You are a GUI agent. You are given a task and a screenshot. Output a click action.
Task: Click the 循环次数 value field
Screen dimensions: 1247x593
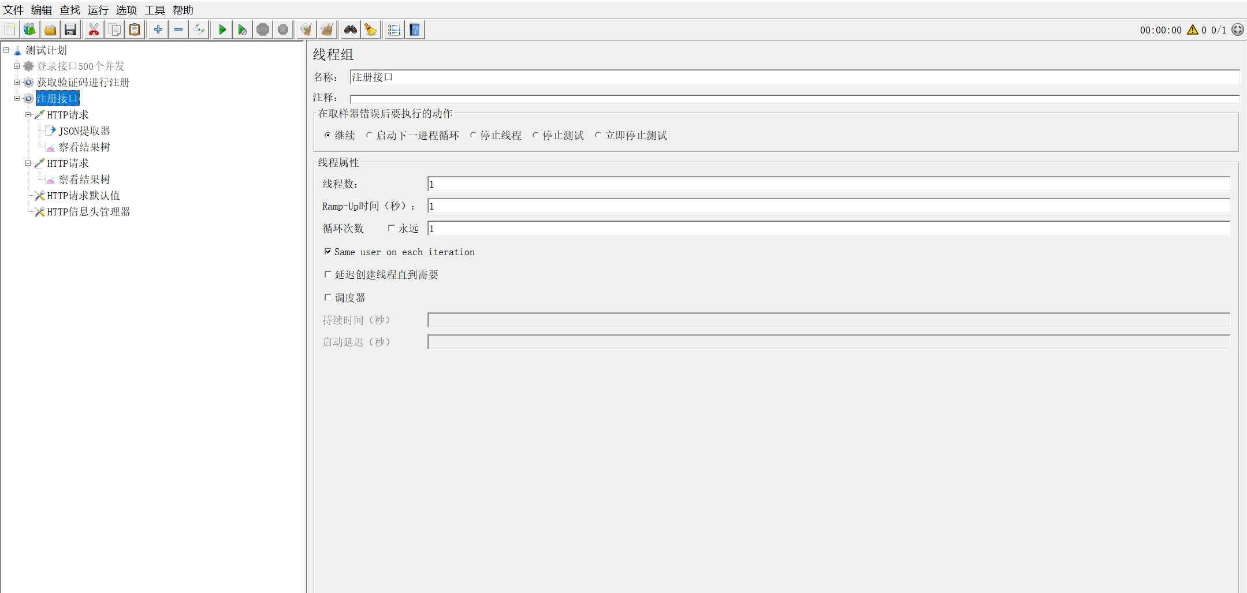pyautogui.click(x=829, y=229)
